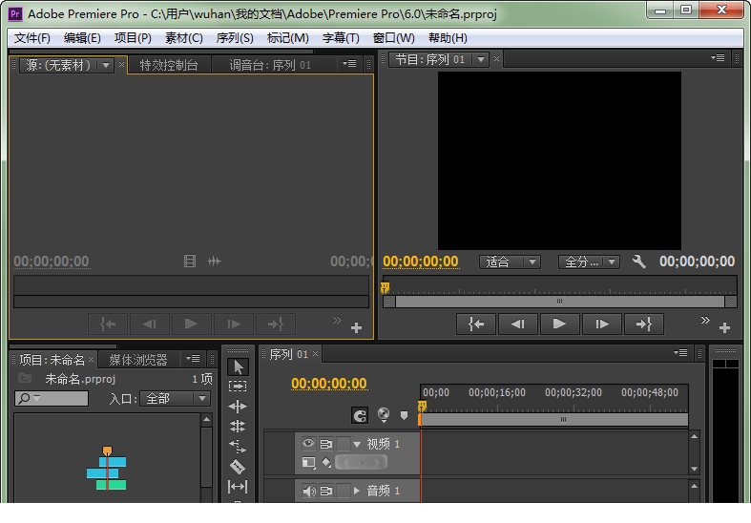Open the program sequence dropdown arrow
This screenshot has width=751, height=523.
tap(480, 59)
